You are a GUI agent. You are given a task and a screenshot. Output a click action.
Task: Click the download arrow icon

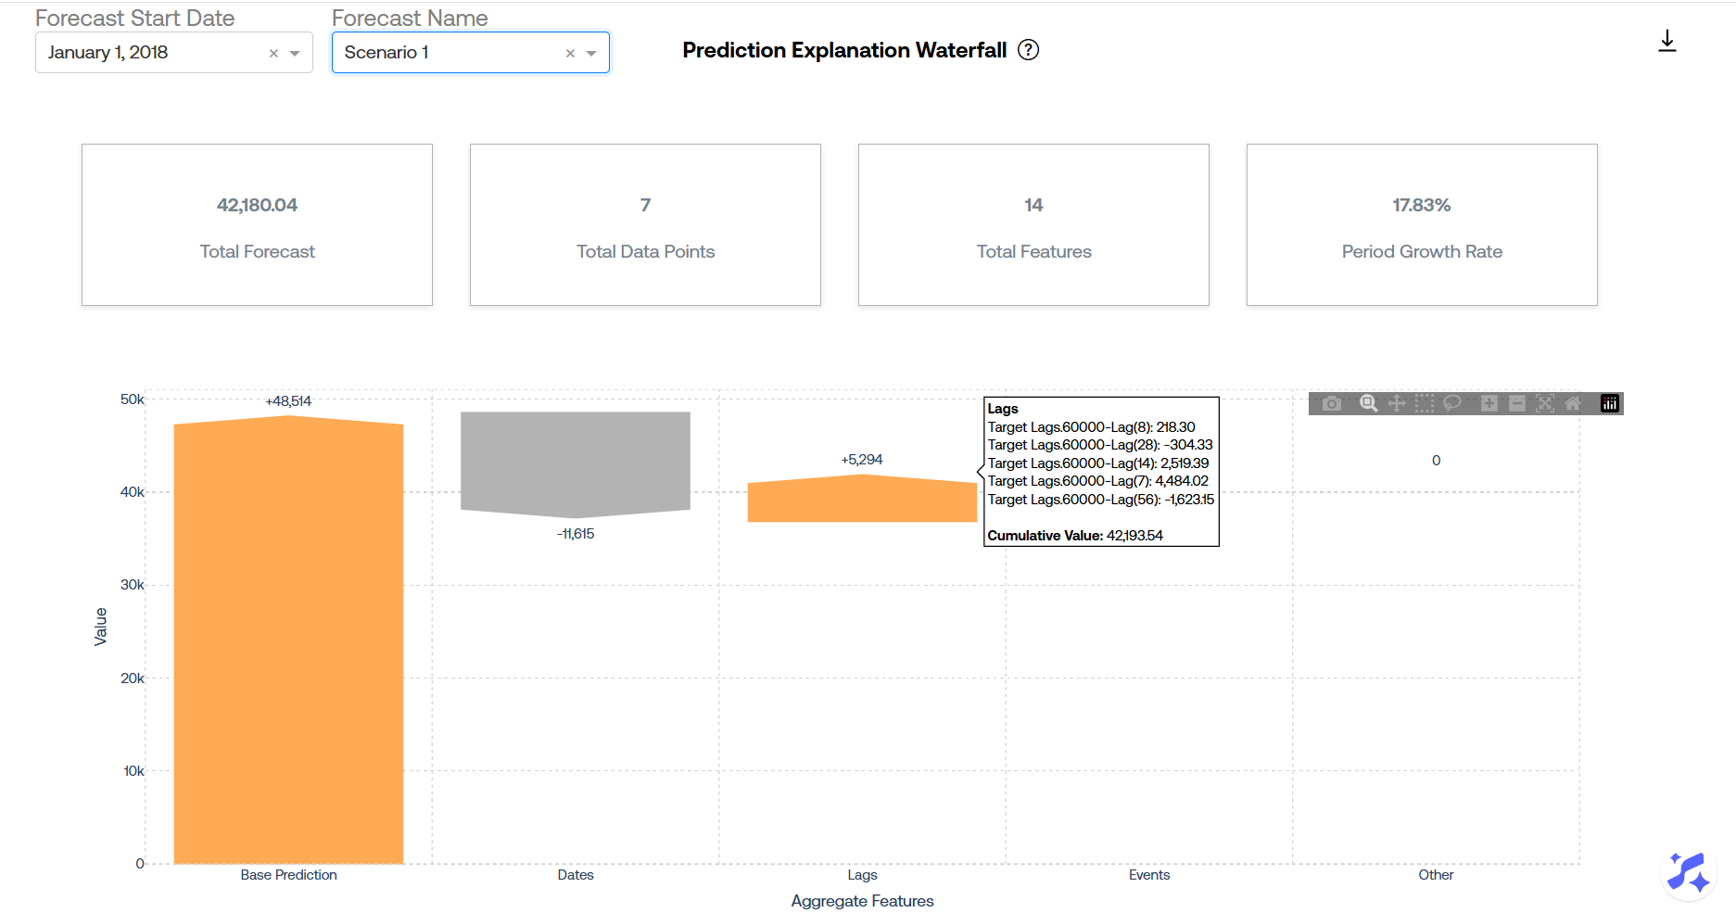click(x=1666, y=42)
